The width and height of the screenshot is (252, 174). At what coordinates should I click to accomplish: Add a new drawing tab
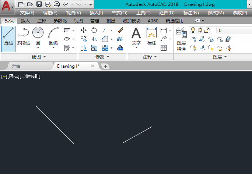[105, 66]
